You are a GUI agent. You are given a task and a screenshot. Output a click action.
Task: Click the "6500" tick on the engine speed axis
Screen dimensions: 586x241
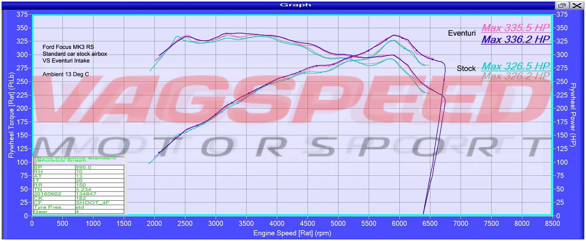(x=430, y=224)
